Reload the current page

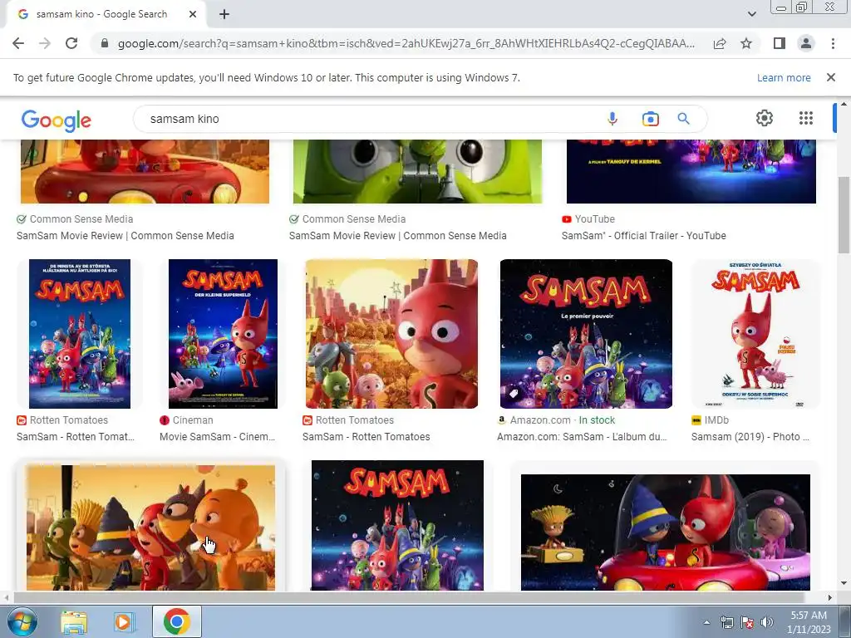[71, 43]
